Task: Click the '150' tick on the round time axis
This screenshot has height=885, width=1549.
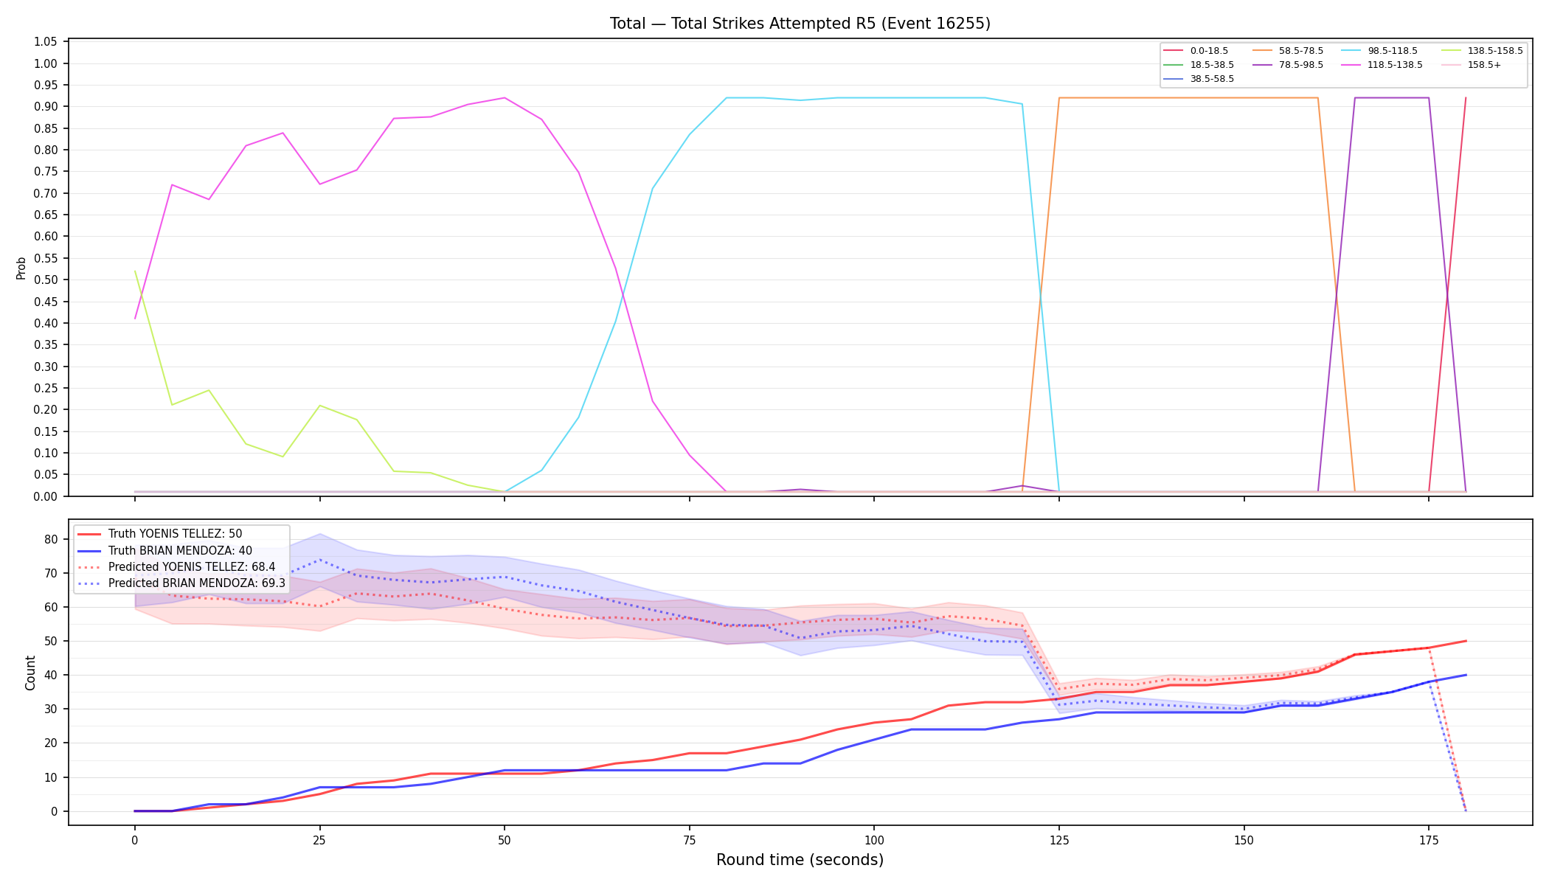Action: [1244, 840]
